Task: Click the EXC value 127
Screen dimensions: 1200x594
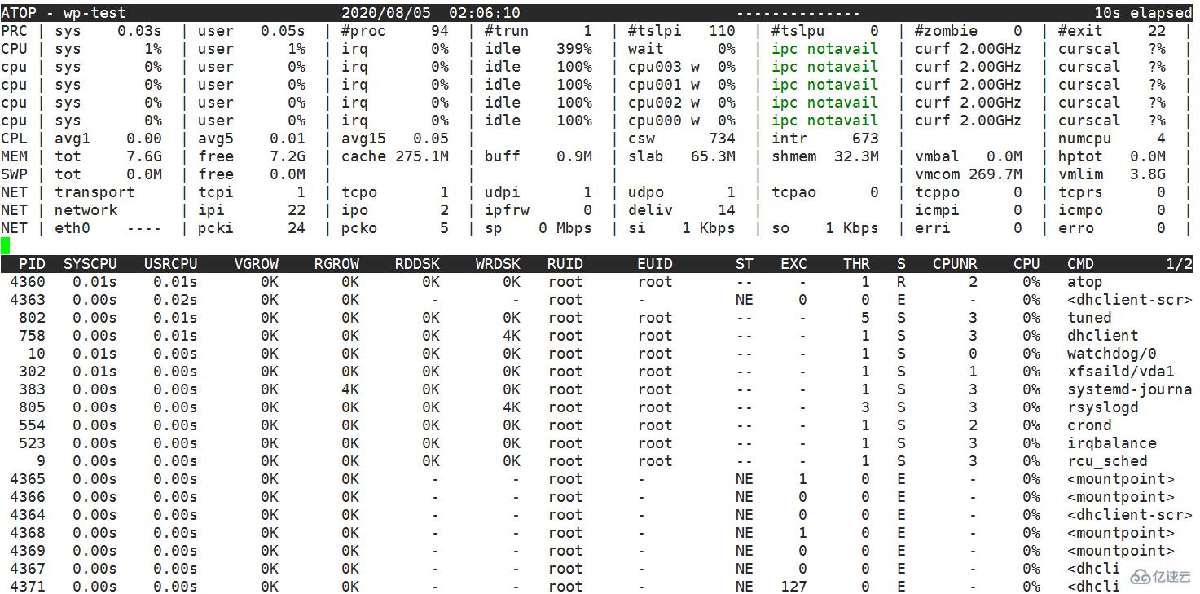Action: tap(793, 587)
